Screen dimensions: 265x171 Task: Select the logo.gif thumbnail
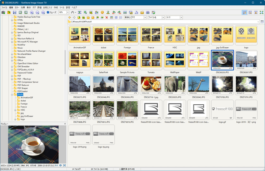[222, 110]
